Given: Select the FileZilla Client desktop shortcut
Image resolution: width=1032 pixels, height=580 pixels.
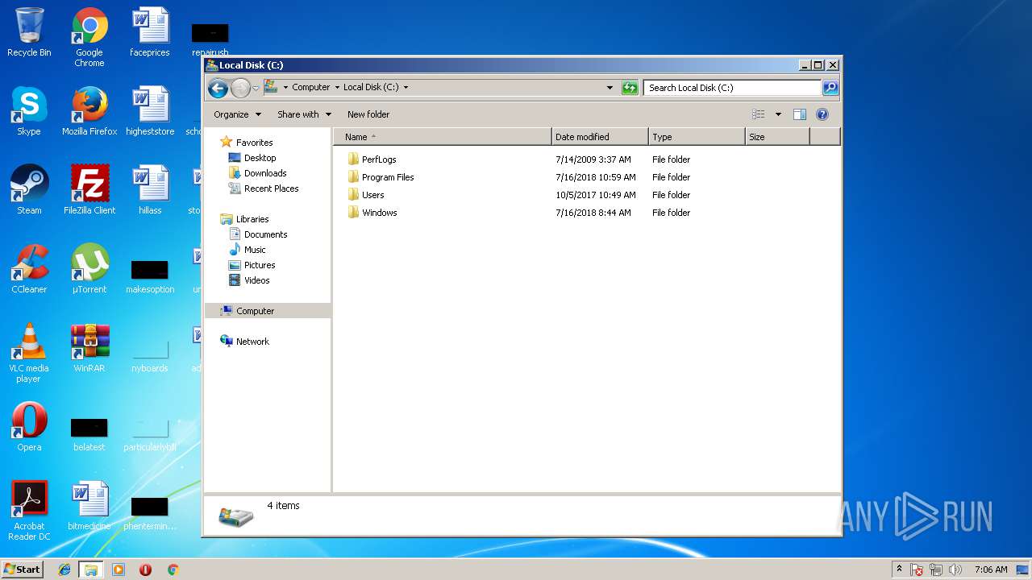Looking at the screenshot, I should point(89,191).
